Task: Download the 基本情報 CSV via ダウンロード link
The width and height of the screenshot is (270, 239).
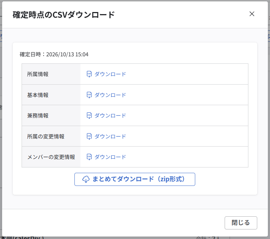Action: (110, 95)
